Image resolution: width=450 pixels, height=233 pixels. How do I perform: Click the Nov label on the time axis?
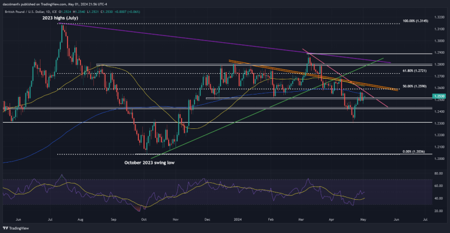176,219
